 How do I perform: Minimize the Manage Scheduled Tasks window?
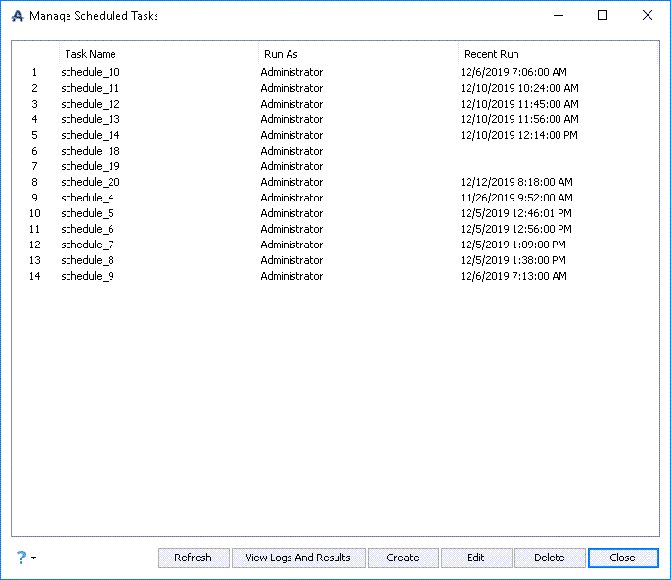558,16
